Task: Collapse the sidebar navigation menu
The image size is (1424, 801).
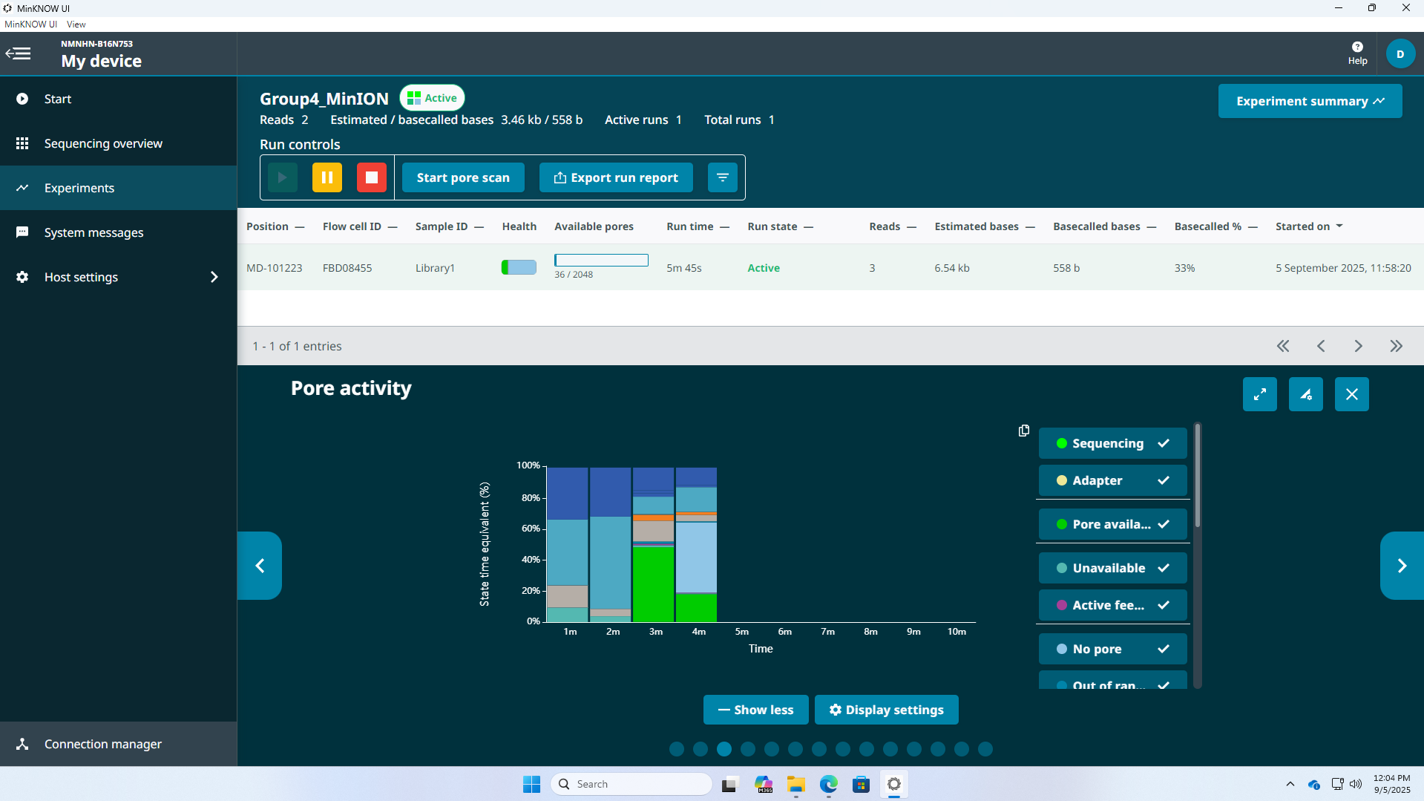Action: tap(19, 53)
